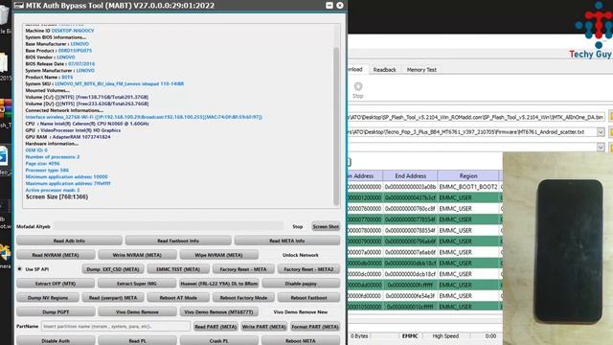Click Read PL button

click(137, 341)
